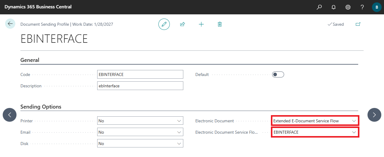Click the back arrow button
The image size is (384, 157).
pos(10,24)
